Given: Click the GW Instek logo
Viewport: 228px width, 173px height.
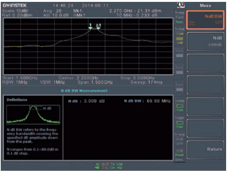Looking at the screenshot, I should 15,6.
